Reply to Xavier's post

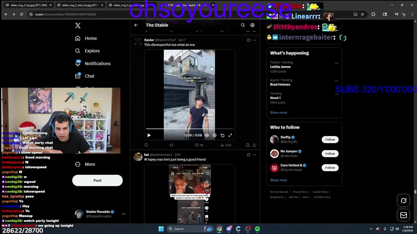[x=146, y=145]
